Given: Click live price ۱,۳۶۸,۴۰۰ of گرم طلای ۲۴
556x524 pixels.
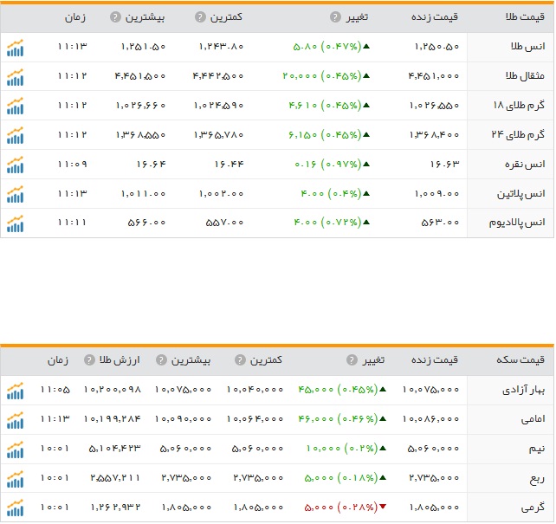Looking at the screenshot, I should point(435,135).
